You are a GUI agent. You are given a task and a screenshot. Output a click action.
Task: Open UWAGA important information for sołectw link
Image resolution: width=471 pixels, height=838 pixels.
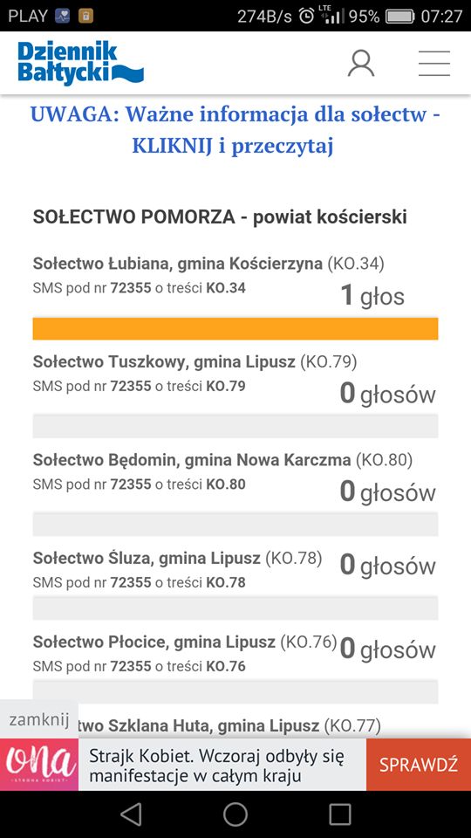click(235, 129)
